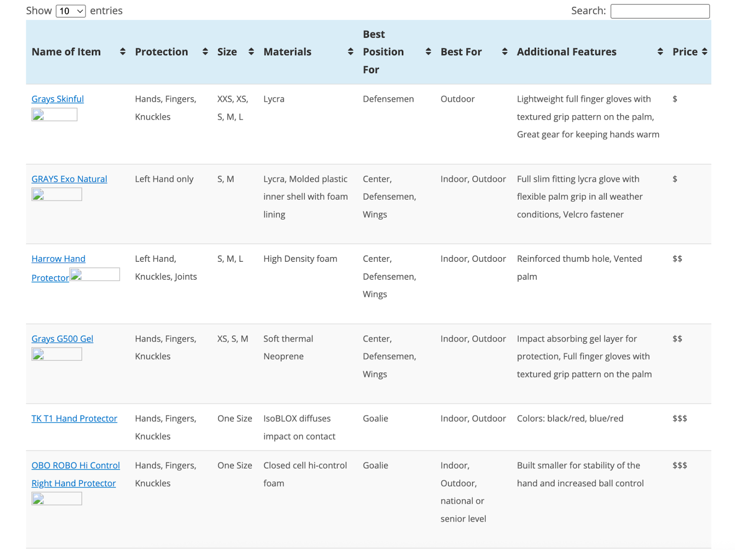Screen dimensions: 735x550
Task: Select the '$$' price in Harrow row
Action: coord(678,259)
